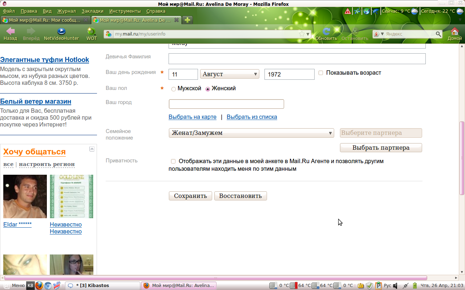
Task: Open the Выбрать из списка link
Action: point(252,117)
